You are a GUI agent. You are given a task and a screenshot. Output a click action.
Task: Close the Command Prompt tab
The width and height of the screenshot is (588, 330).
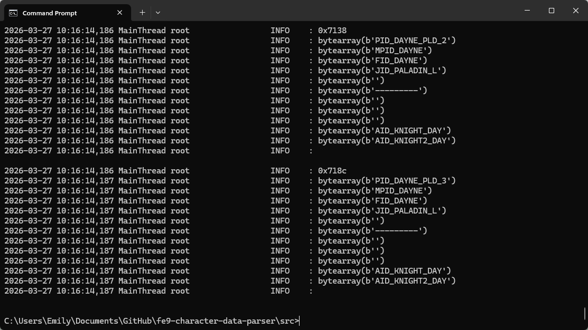click(x=120, y=13)
